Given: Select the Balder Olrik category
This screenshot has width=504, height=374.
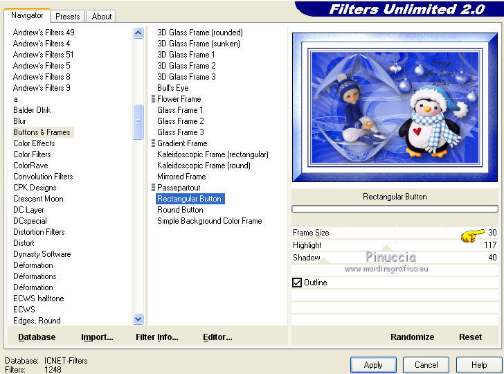Looking at the screenshot, I should pyautogui.click(x=32, y=110).
